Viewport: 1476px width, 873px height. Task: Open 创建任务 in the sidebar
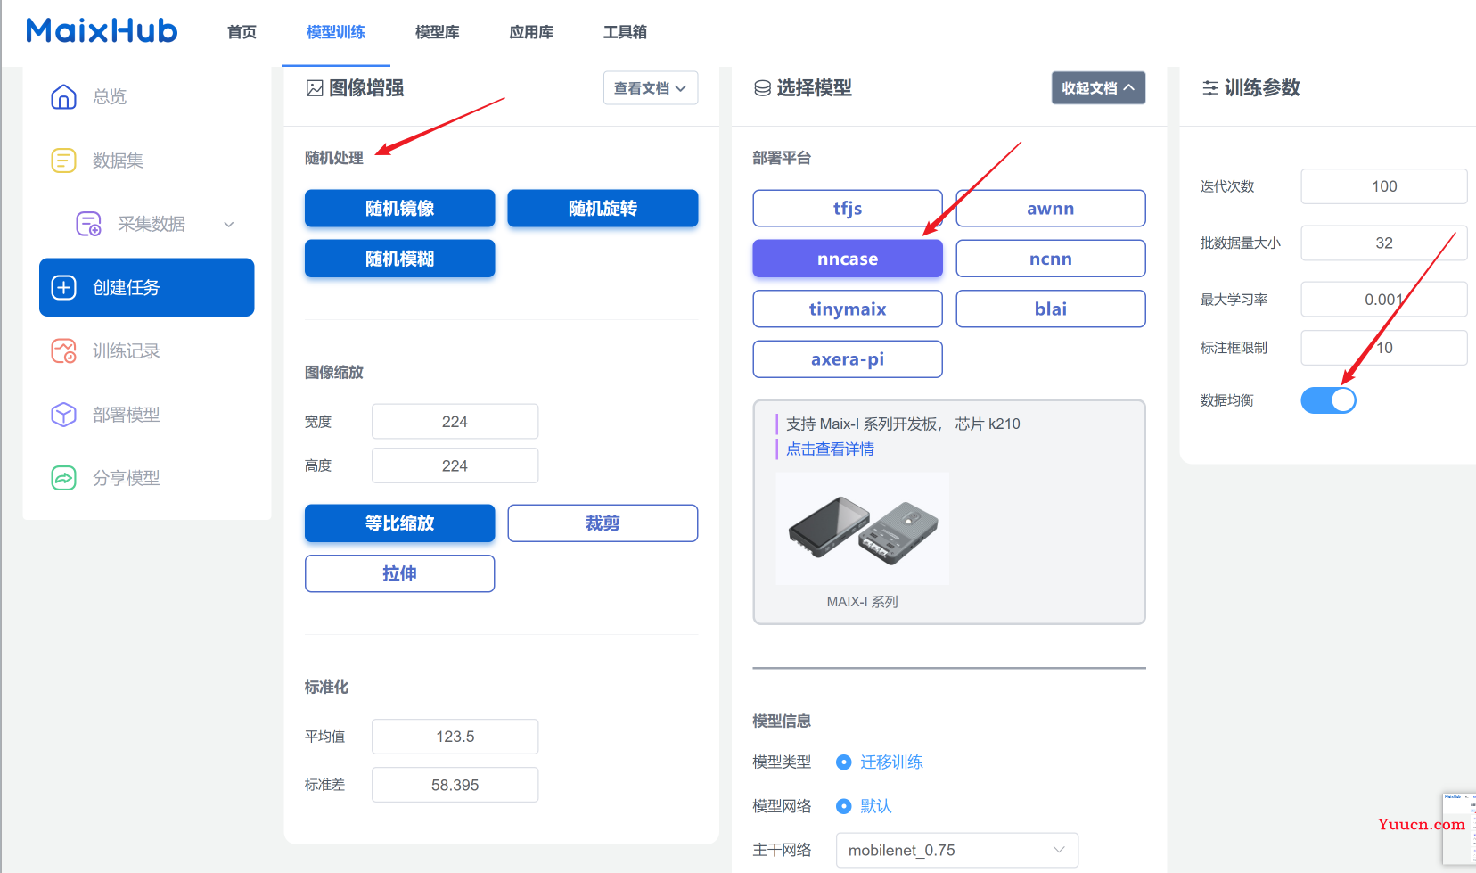(x=147, y=287)
